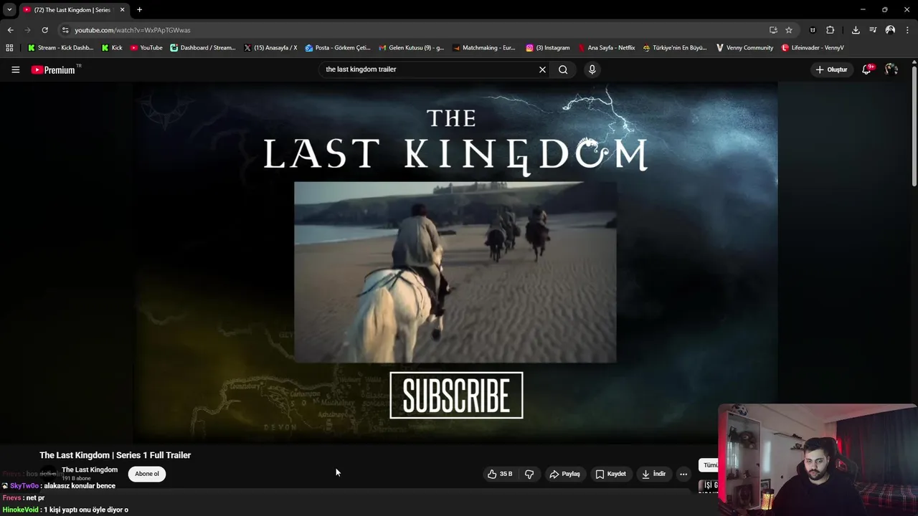Open the YouTube guide hamburger menu
Image resolution: width=918 pixels, height=516 pixels.
pyautogui.click(x=15, y=70)
